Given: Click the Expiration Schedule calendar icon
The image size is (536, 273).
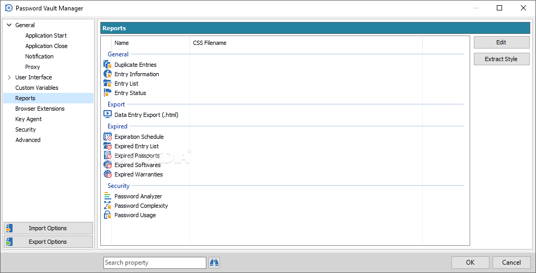Looking at the screenshot, I should pos(107,137).
